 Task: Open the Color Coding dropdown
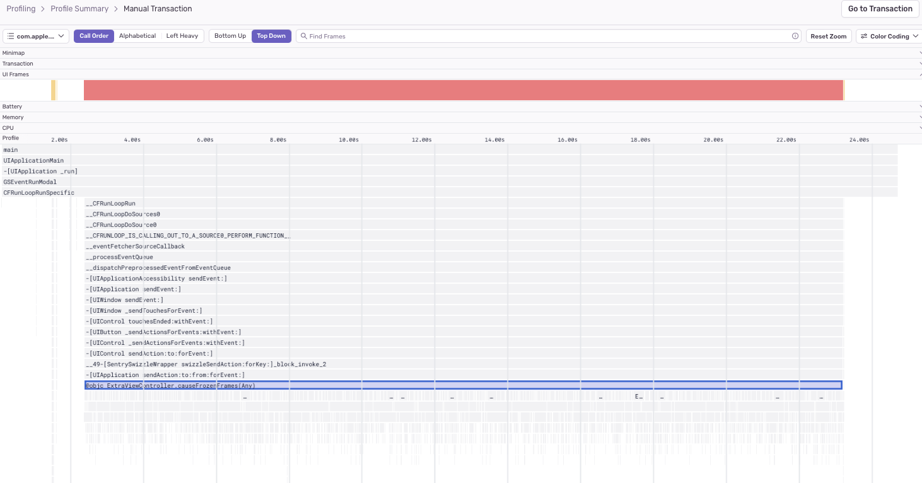889,36
